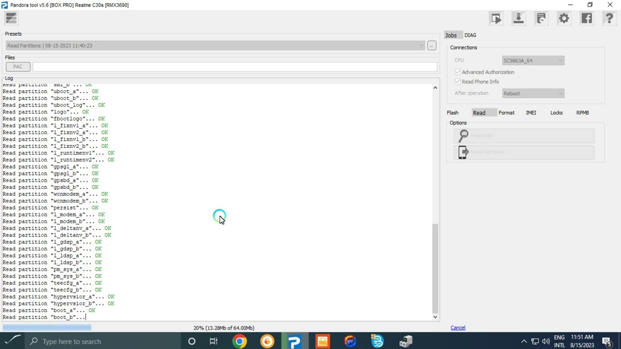Image resolution: width=621 pixels, height=349 pixels.
Task: Select the Format tab
Action: [507, 112]
